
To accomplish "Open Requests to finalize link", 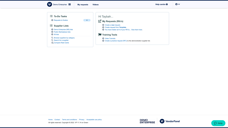I will pos(61,20).
